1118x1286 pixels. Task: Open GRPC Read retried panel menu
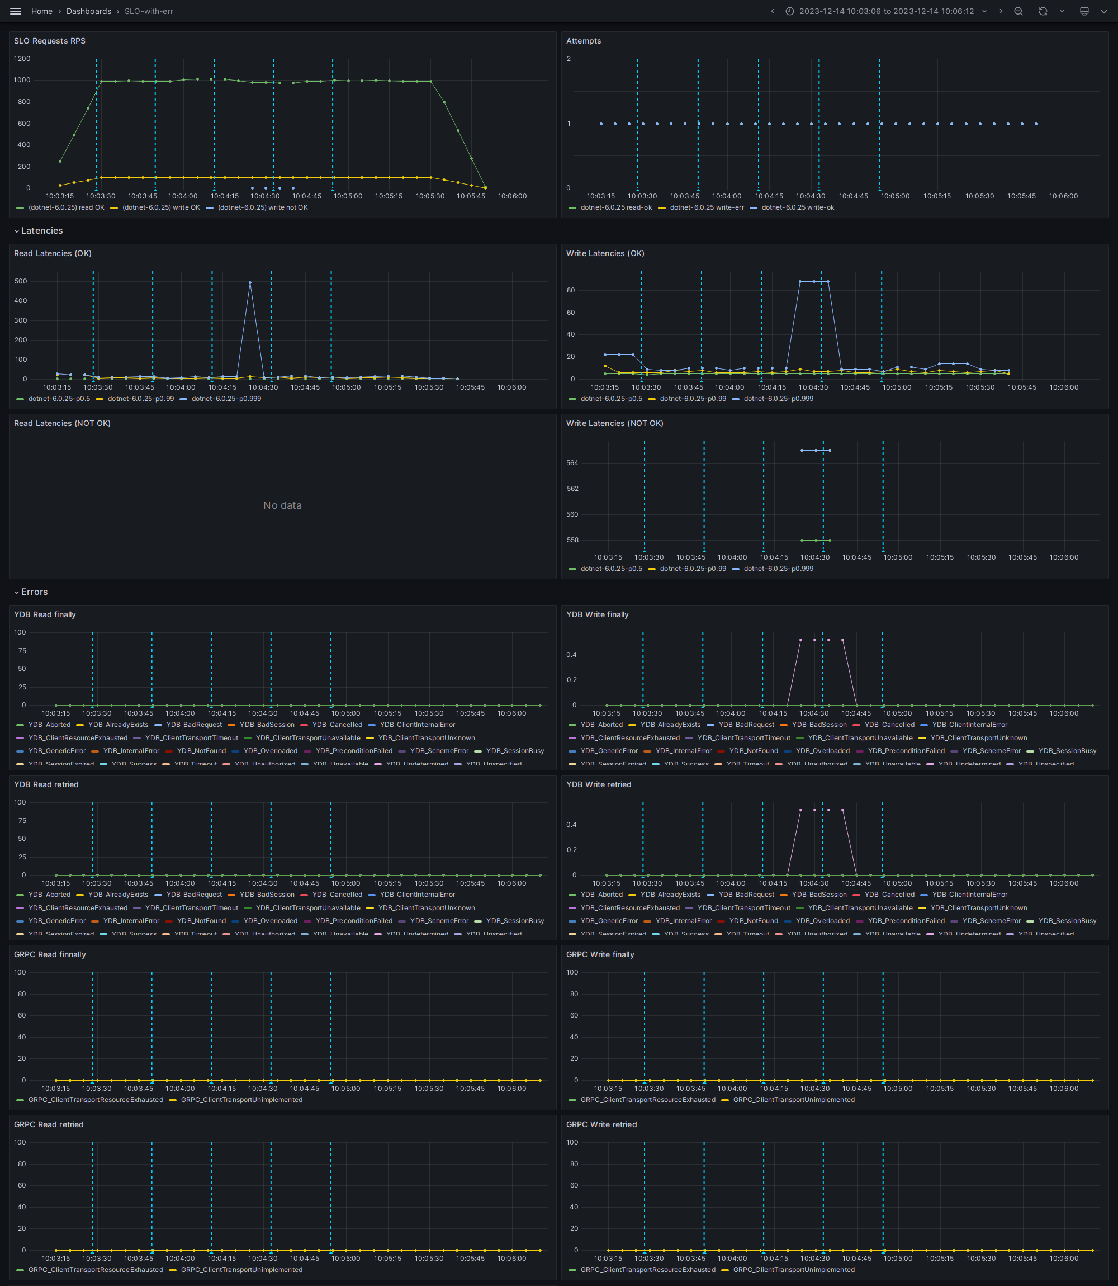click(x=49, y=1124)
